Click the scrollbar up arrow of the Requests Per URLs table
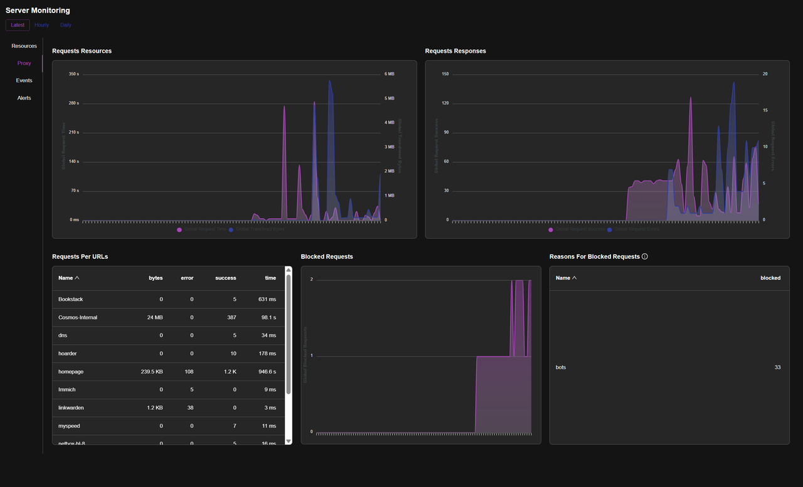Screen dimensions: 803x487 coord(289,270)
